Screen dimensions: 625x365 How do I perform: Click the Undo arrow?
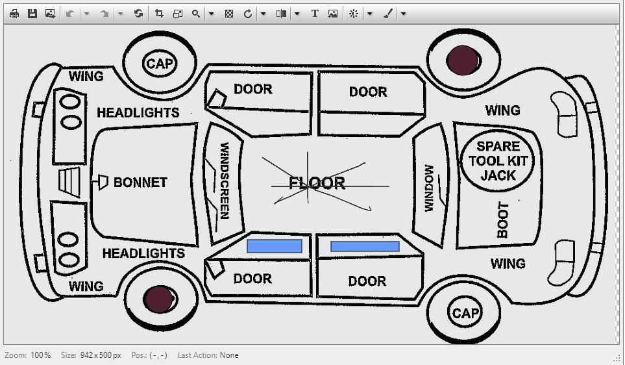tap(69, 14)
